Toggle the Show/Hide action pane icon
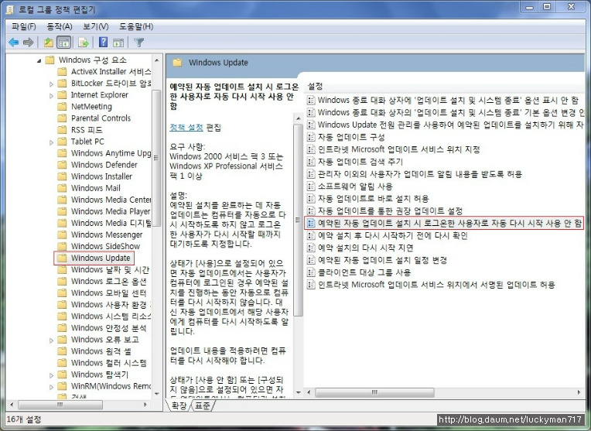Image resolution: width=591 pixels, height=431 pixels. [118, 43]
